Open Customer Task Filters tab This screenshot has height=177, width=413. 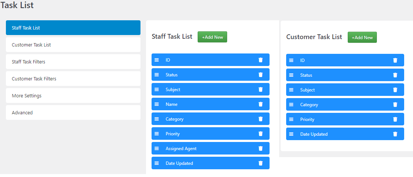point(73,79)
